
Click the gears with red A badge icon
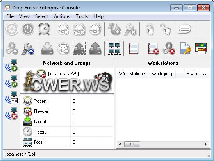(169, 48)
